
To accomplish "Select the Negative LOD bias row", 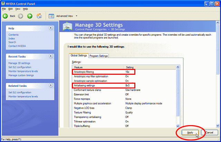I will pyautogui.click(x=124, y=108).
